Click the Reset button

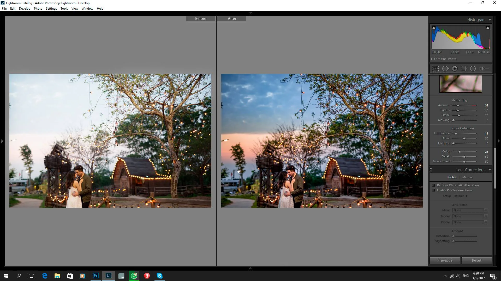click(476, 260)
